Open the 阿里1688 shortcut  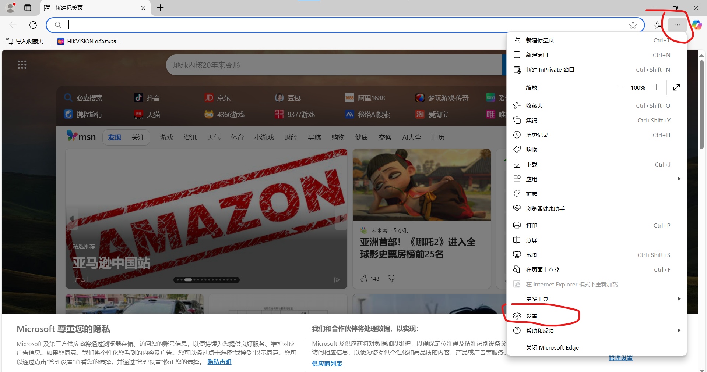click(365, 98)
